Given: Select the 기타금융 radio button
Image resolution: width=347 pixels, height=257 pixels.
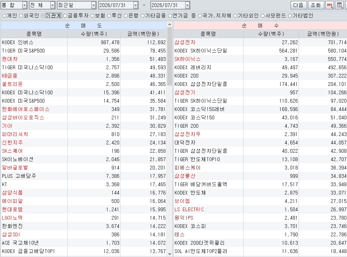Looking at the screenshot, I should [142, 16].
